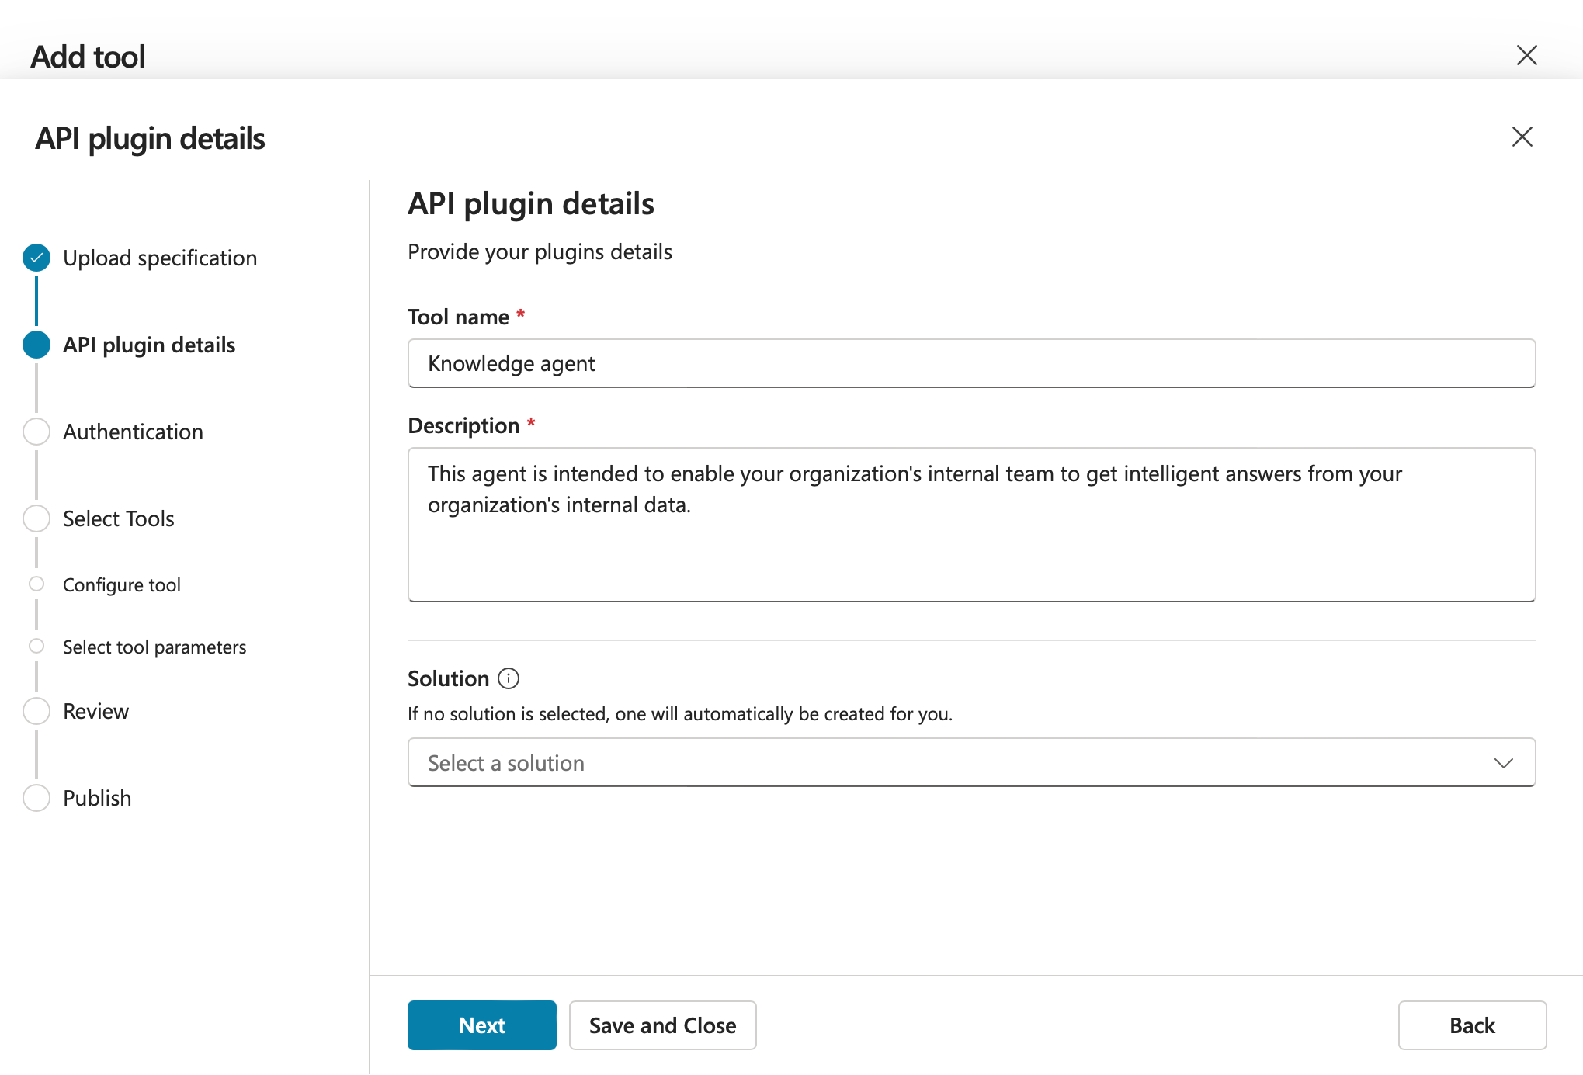Click the completed Upload specification step indicator
This screenshot has height=1075, width=1583.
tap(36, 257)
